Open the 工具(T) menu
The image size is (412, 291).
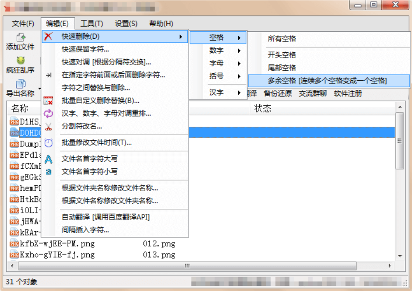pos(92,24)
